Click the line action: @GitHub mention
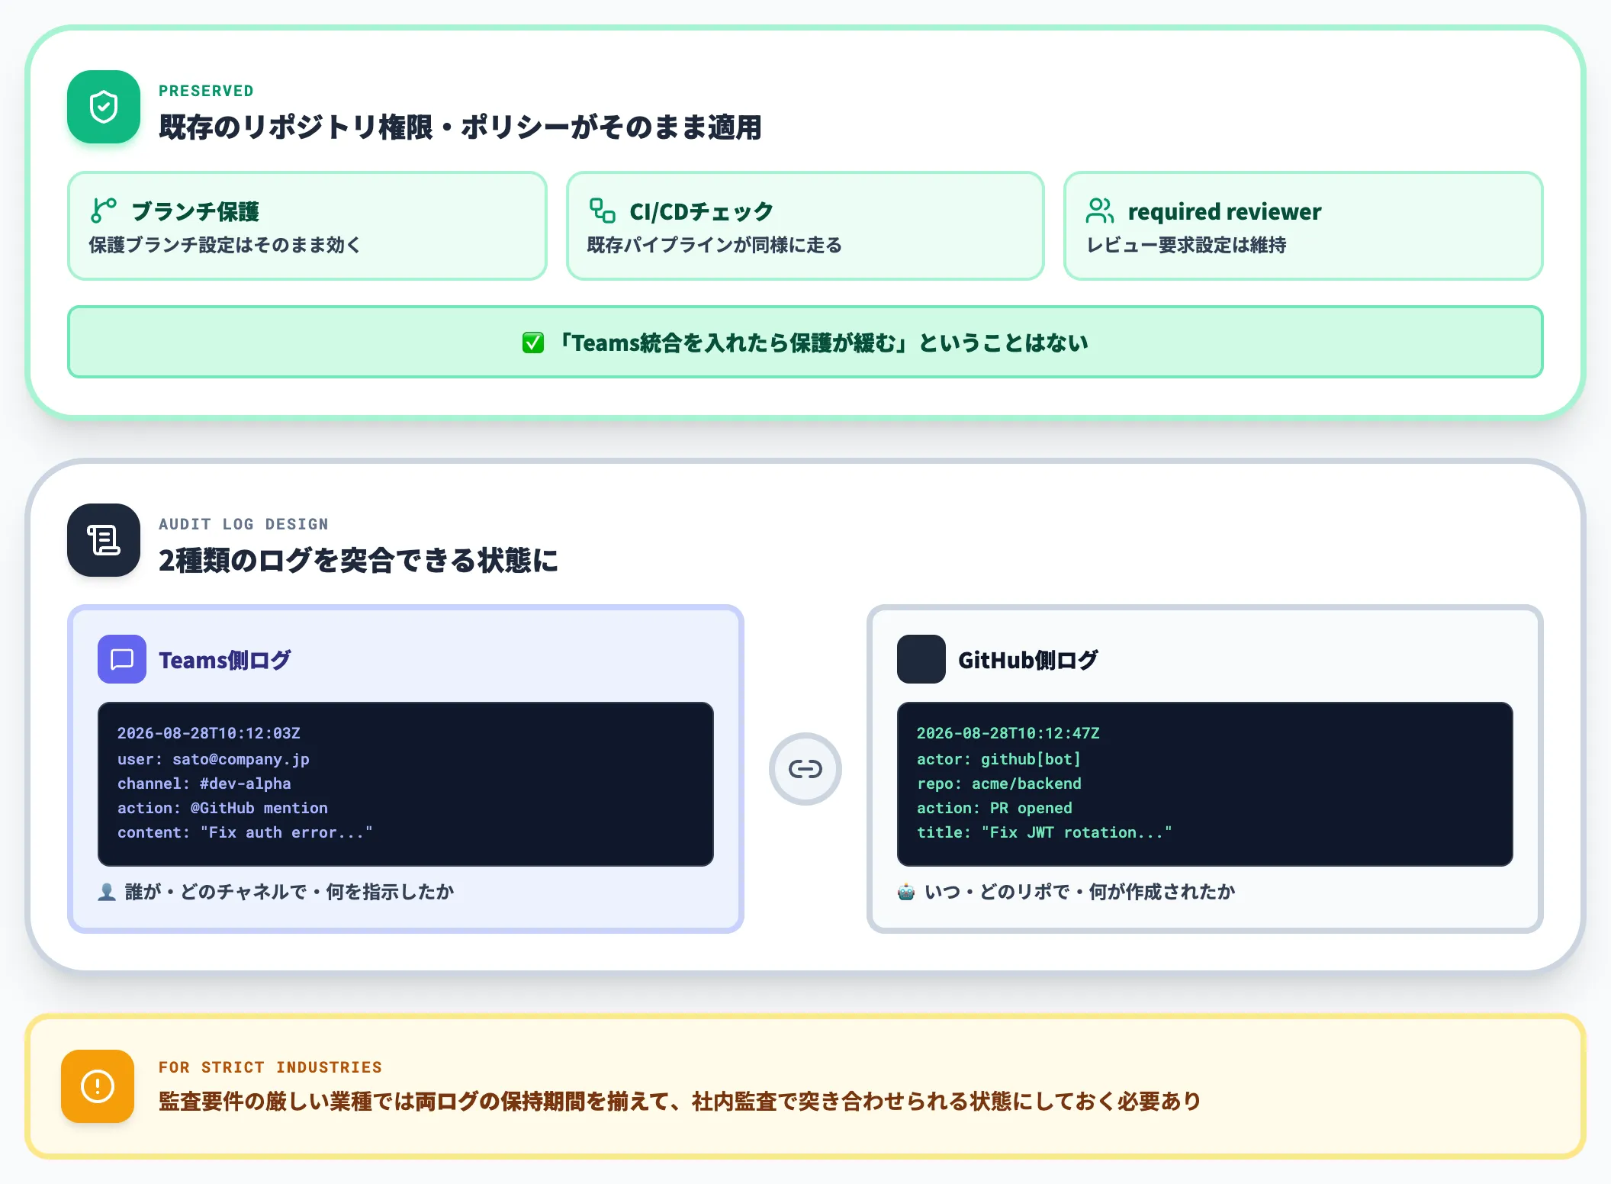 click(223, 808)
